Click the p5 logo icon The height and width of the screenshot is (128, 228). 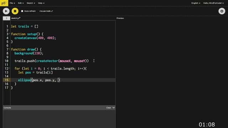(4, 3)
